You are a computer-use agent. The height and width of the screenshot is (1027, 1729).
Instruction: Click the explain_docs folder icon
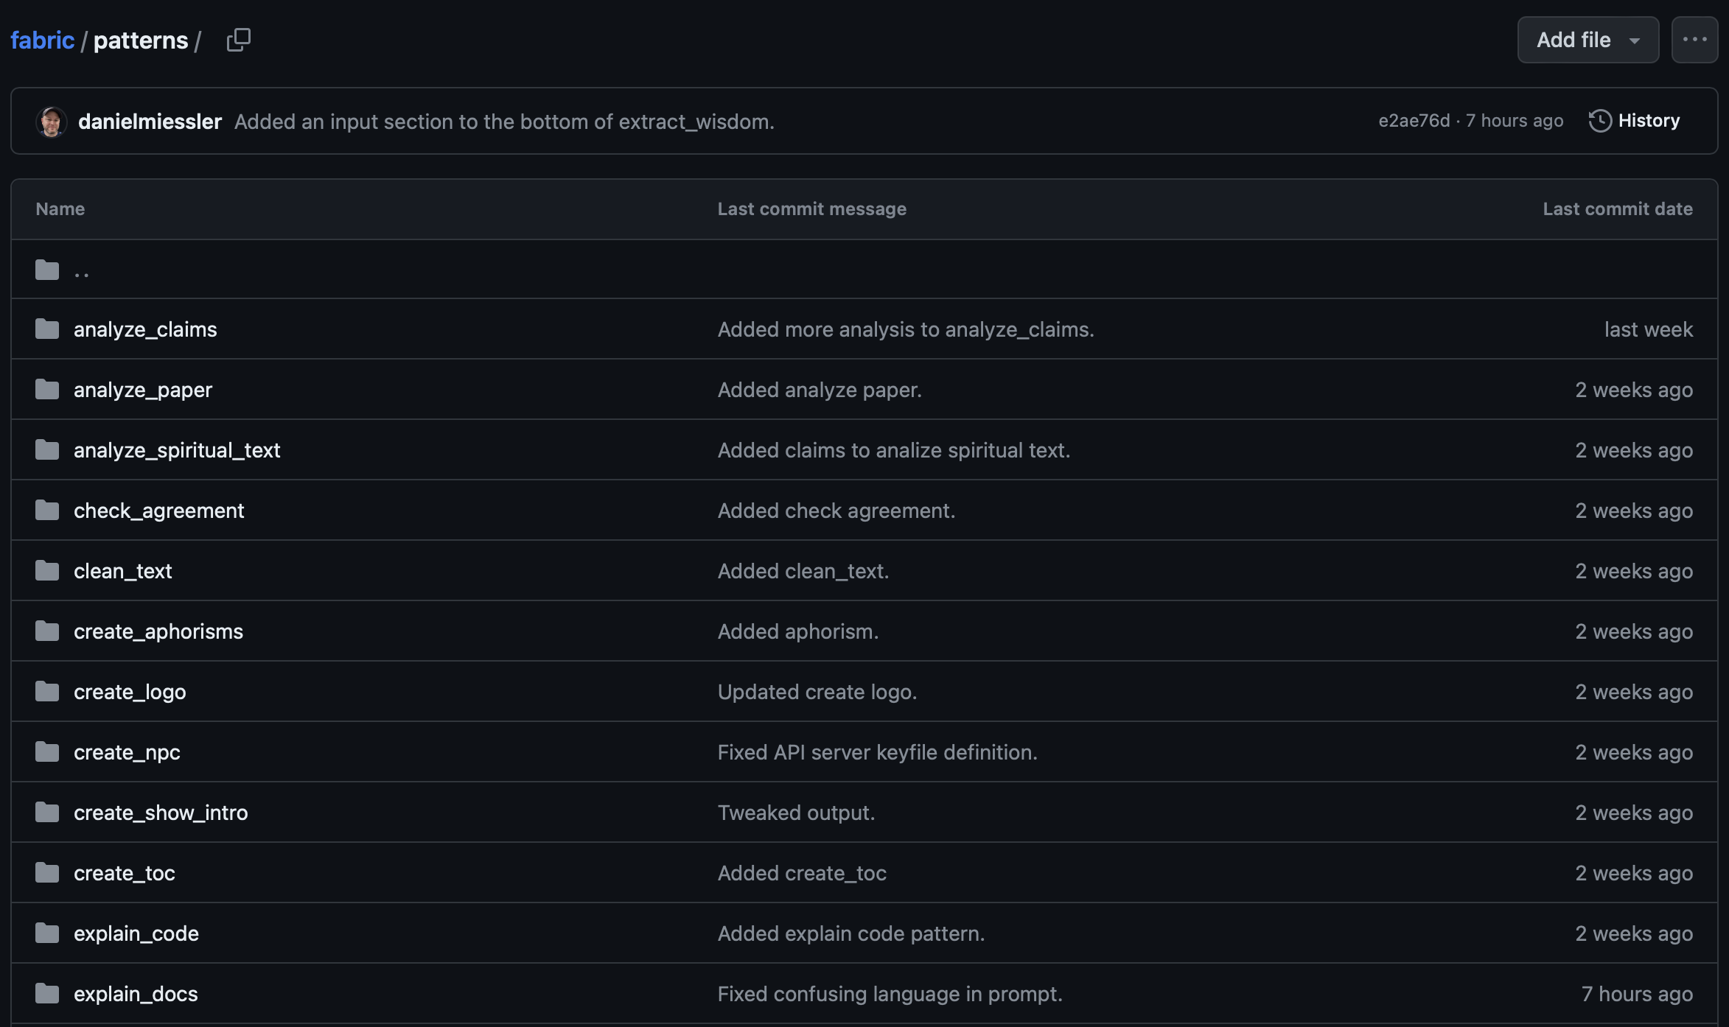(x=47, y=994)
